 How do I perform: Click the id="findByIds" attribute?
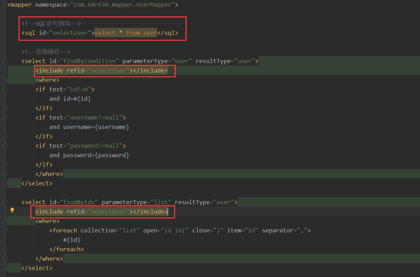click(74, 202)
